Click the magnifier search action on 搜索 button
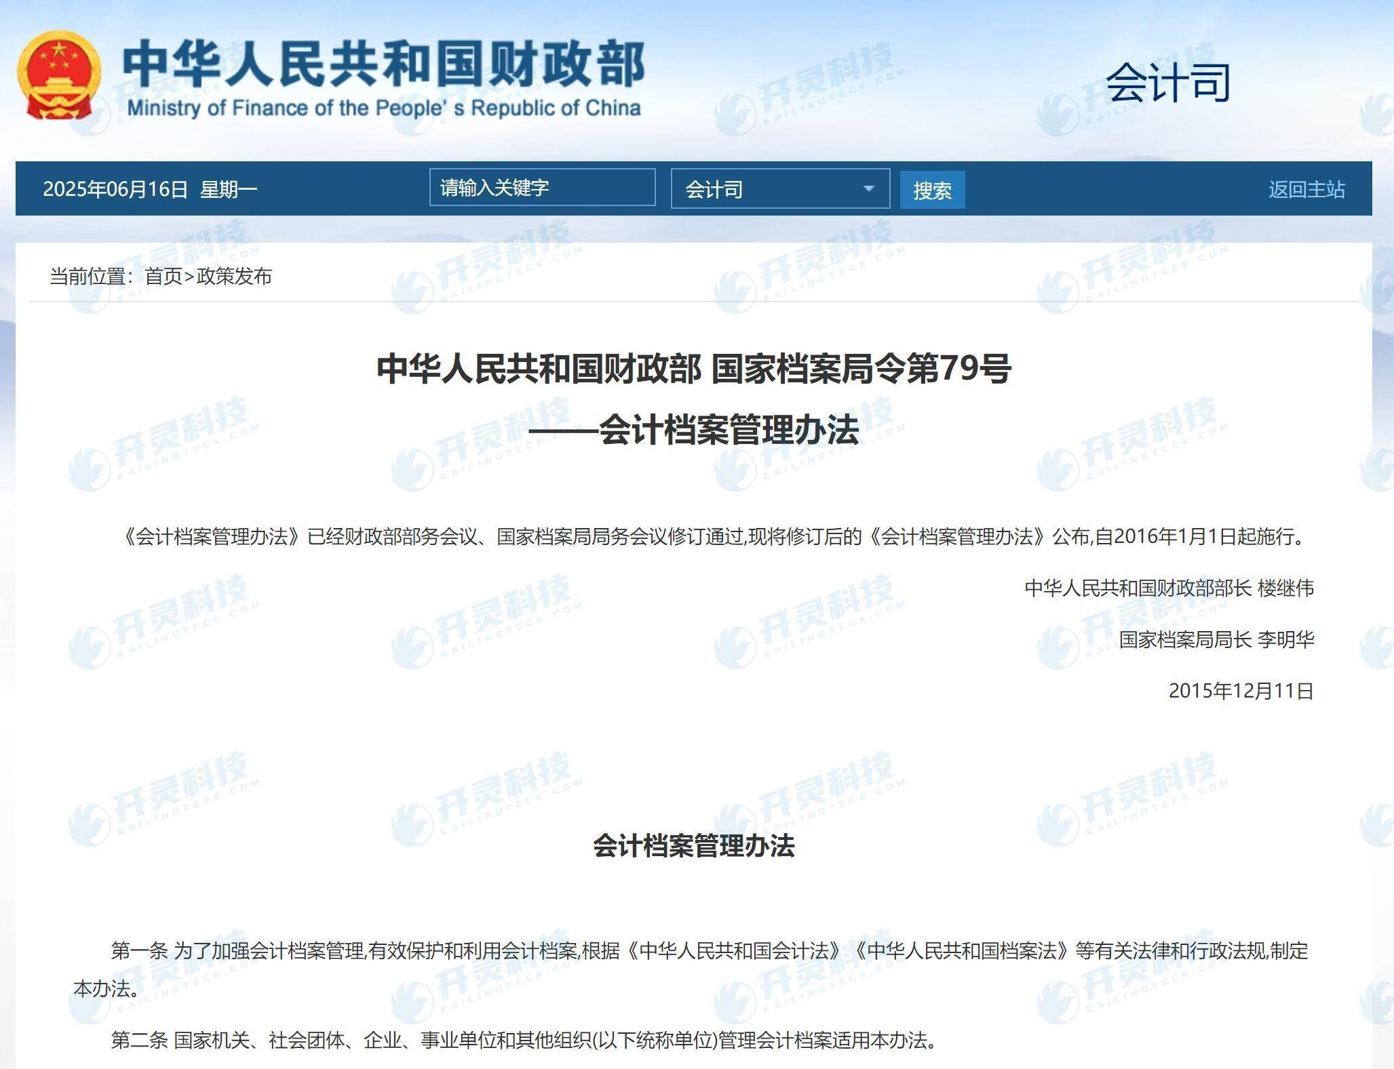Screen dimensions: 1394x1069 tap(932, 189)
